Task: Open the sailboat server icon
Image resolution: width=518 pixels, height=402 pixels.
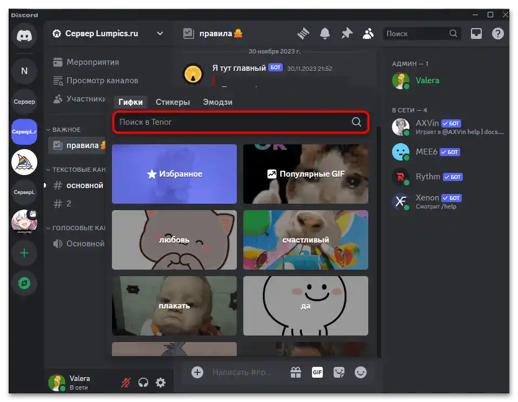Action: (24, 162)
